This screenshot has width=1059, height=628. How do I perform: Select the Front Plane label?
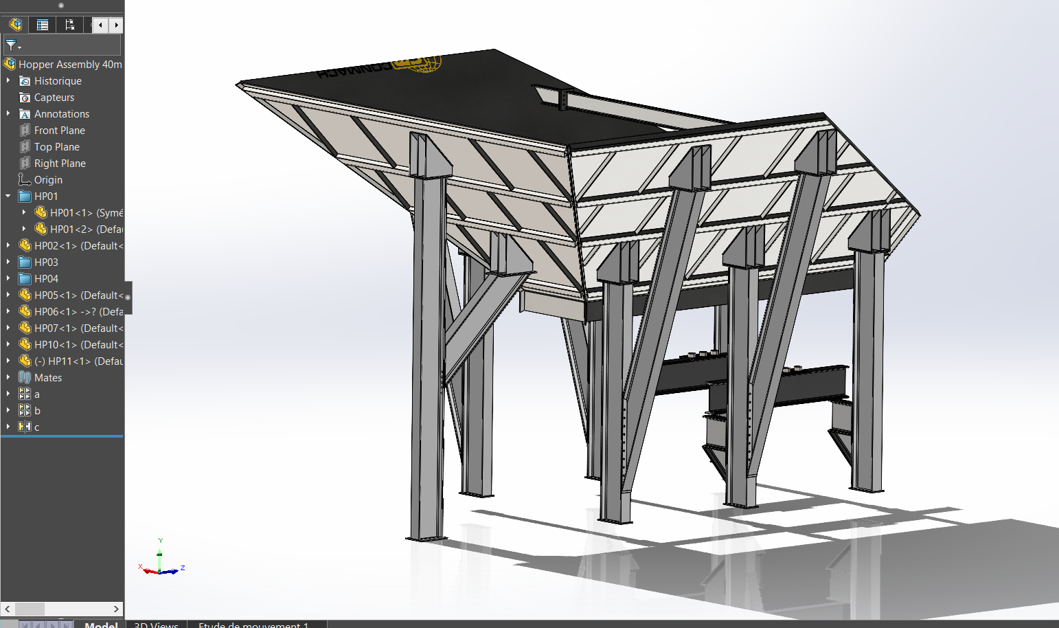[60, 130]
